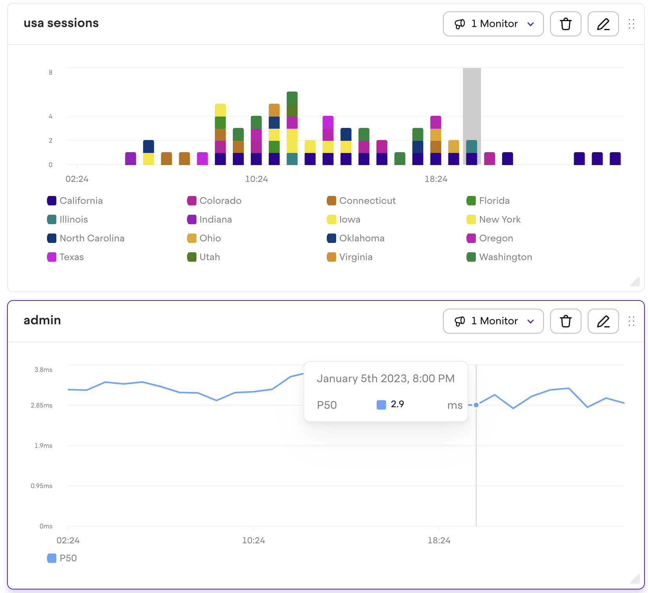This screenshot has height=593, width=648.
Task: Click the Texas color swatch
Action: pos(52,257)
